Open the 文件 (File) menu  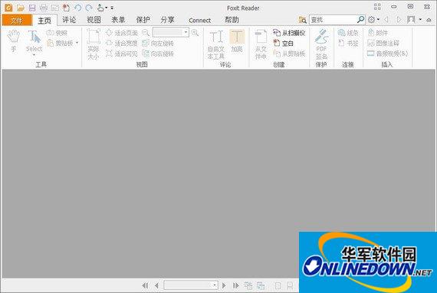coord(17,20)
